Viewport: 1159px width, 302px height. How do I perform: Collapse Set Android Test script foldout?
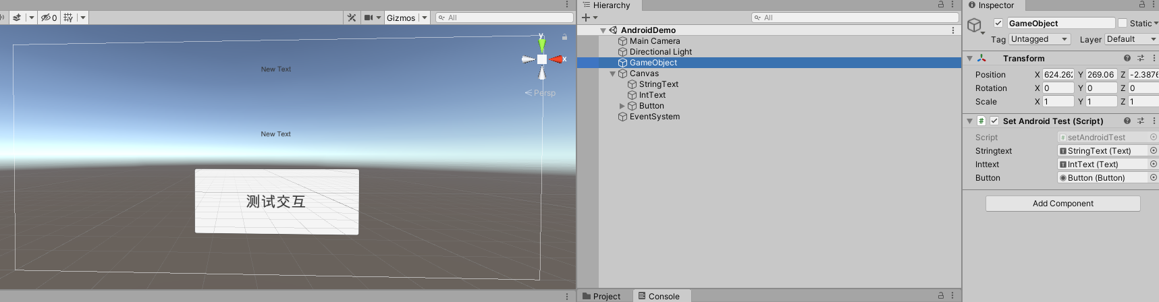coord(969,121)
